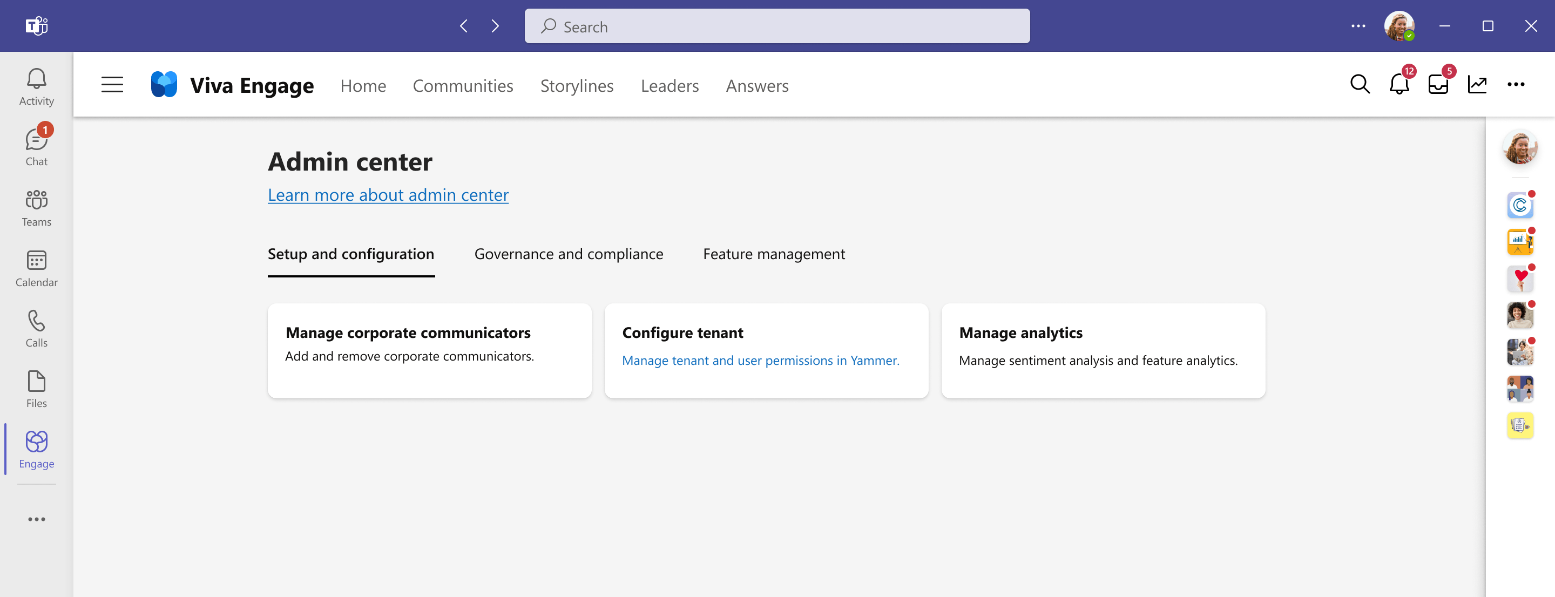Open your profile avatar menu

coord(1401,25)
